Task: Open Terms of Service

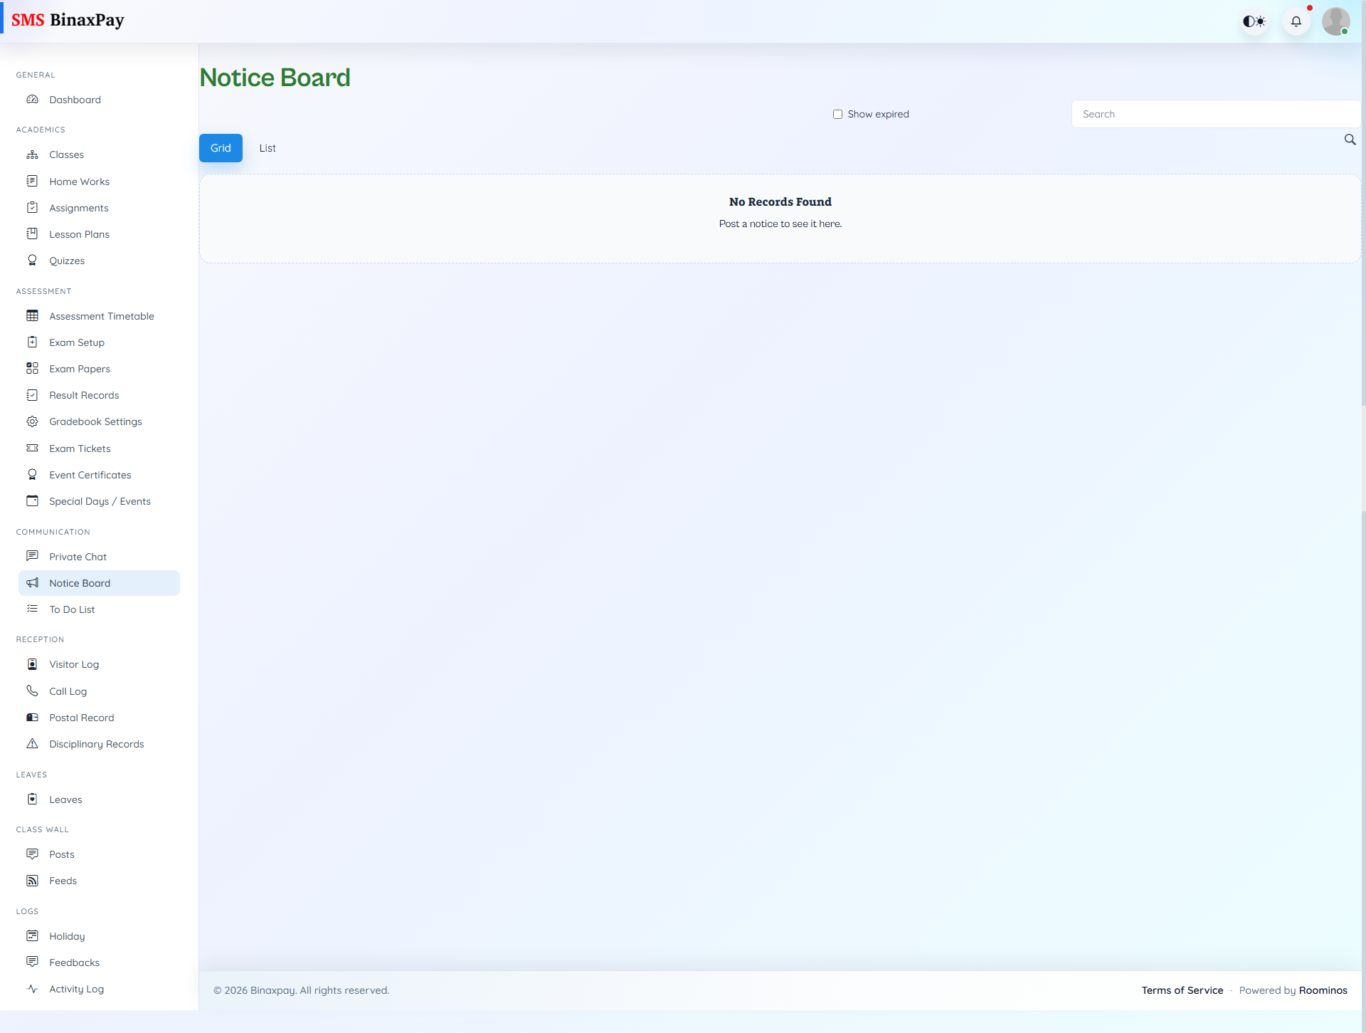Action: (1182, 990)
